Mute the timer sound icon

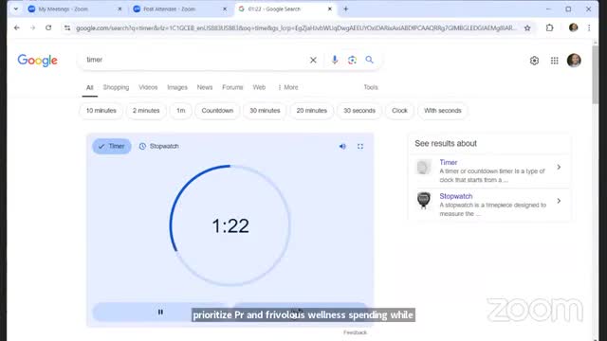pos(342,146)
